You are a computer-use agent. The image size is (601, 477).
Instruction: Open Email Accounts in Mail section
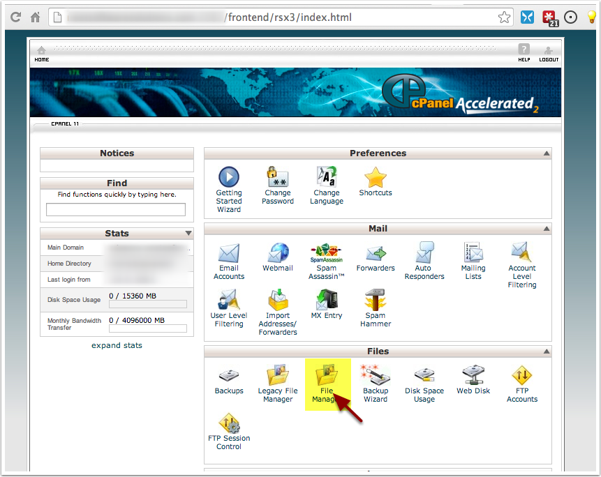229,254
